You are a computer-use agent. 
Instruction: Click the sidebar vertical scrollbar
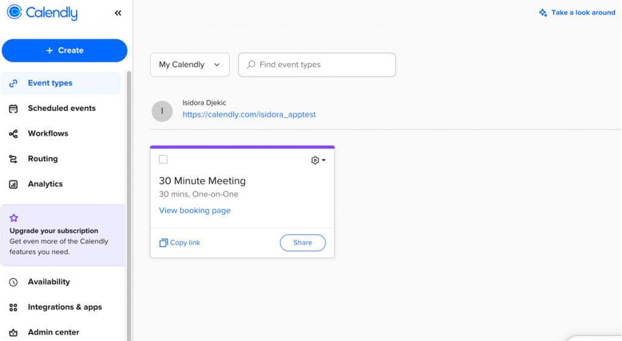(x=129, y=200)
